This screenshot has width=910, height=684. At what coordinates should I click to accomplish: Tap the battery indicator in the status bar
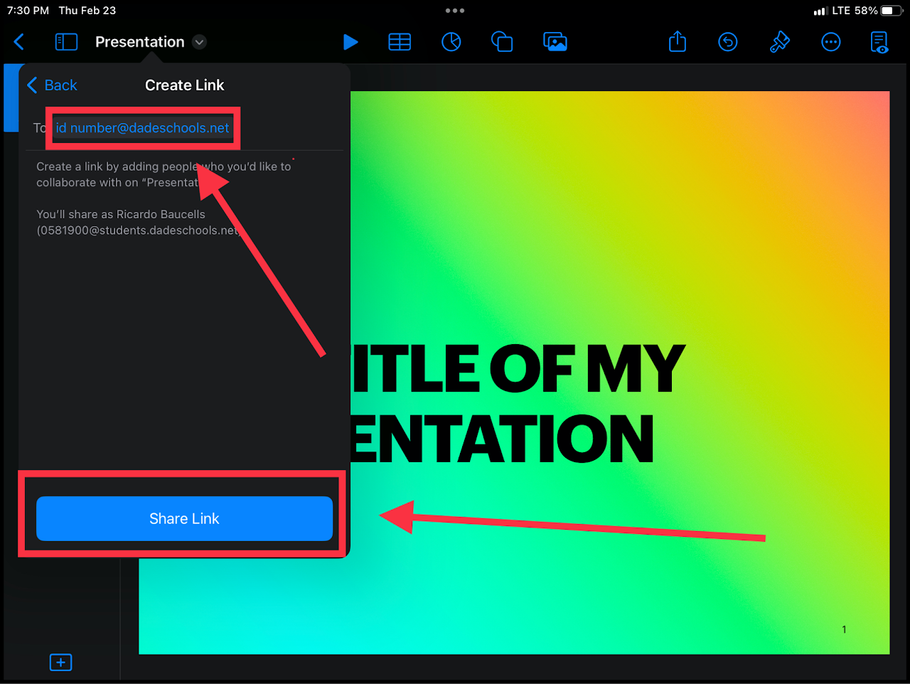(x=892, y=11)
